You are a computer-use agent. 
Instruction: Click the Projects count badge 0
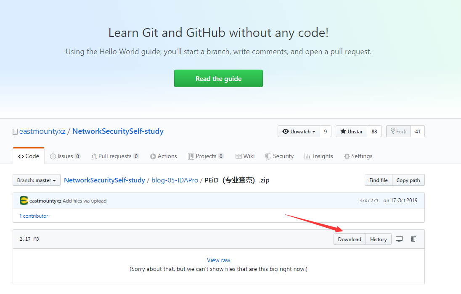tap(221, 156)
